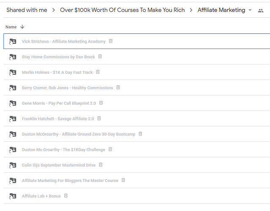Click the shared folder icon for Vick Strizheus
270x211 pixels.
[x=13, y=41]
